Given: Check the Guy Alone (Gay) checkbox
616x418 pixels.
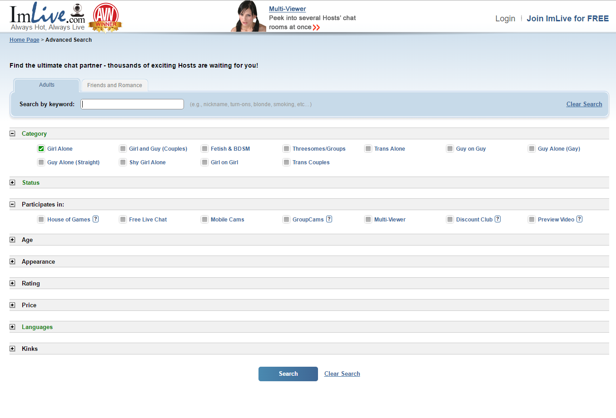Looking at the screenshot, I should (x=532, y=149).
